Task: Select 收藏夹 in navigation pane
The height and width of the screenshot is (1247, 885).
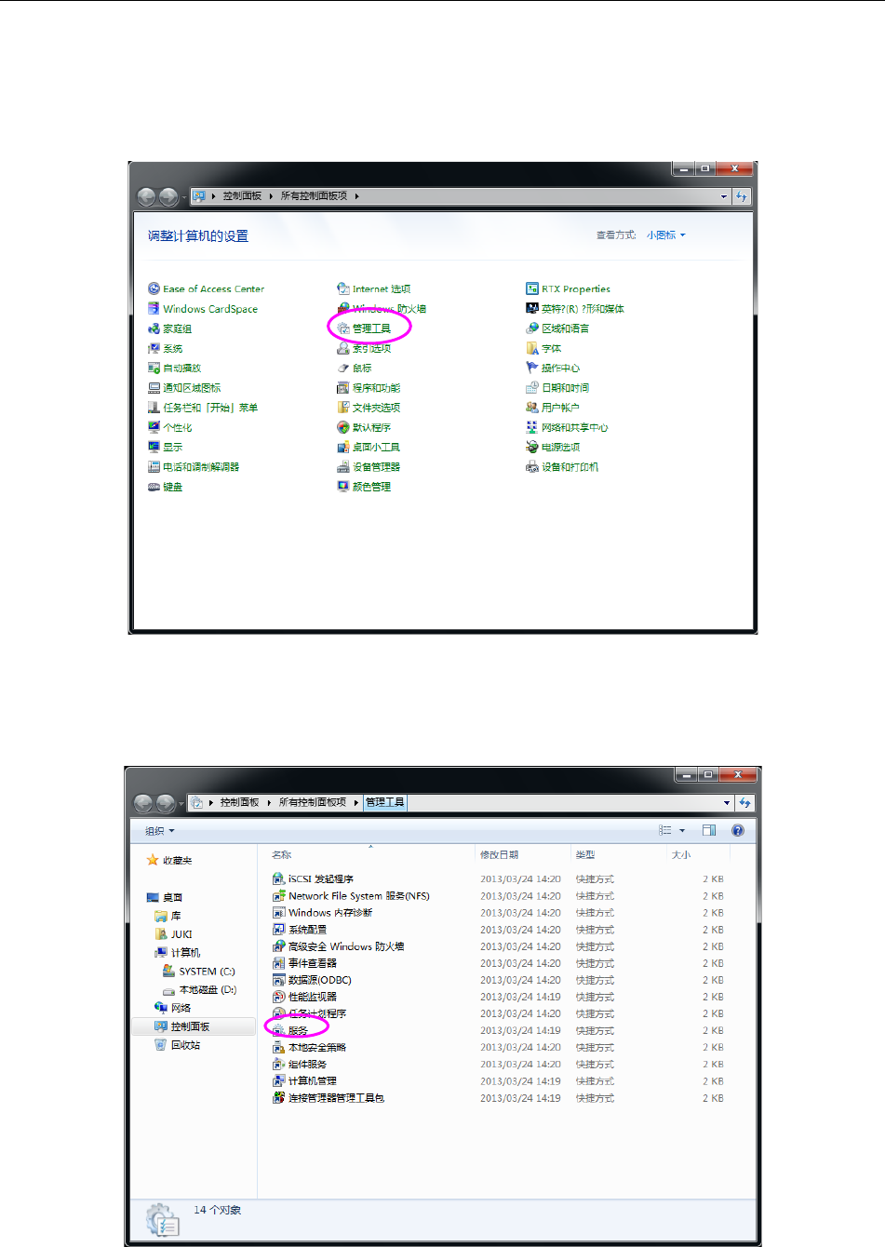Action: point(168,860)
